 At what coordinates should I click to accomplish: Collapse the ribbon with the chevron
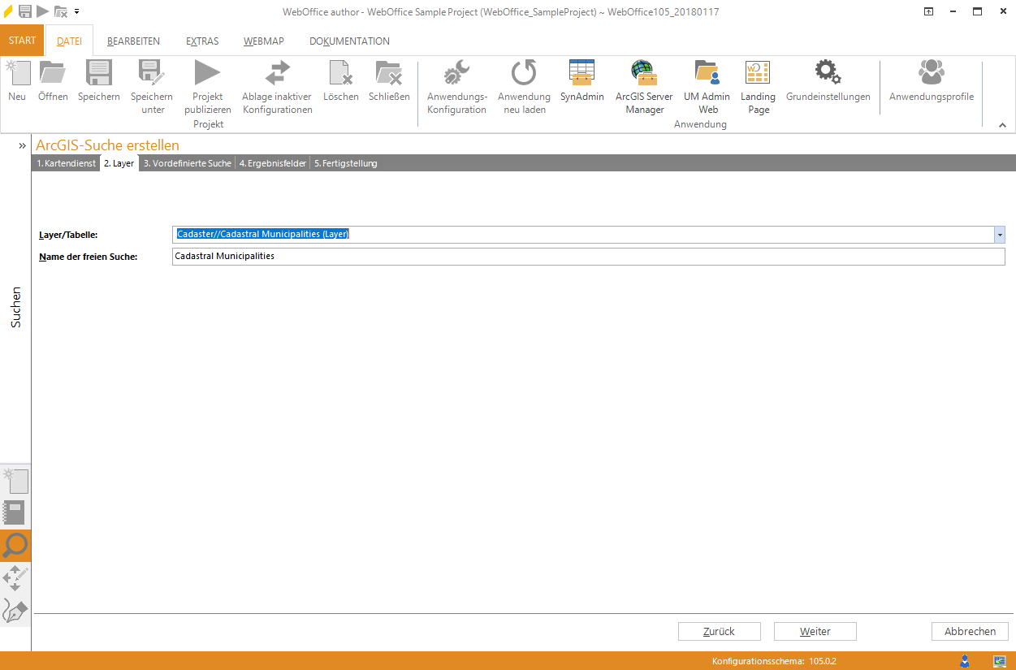[x=1002, y=125]
